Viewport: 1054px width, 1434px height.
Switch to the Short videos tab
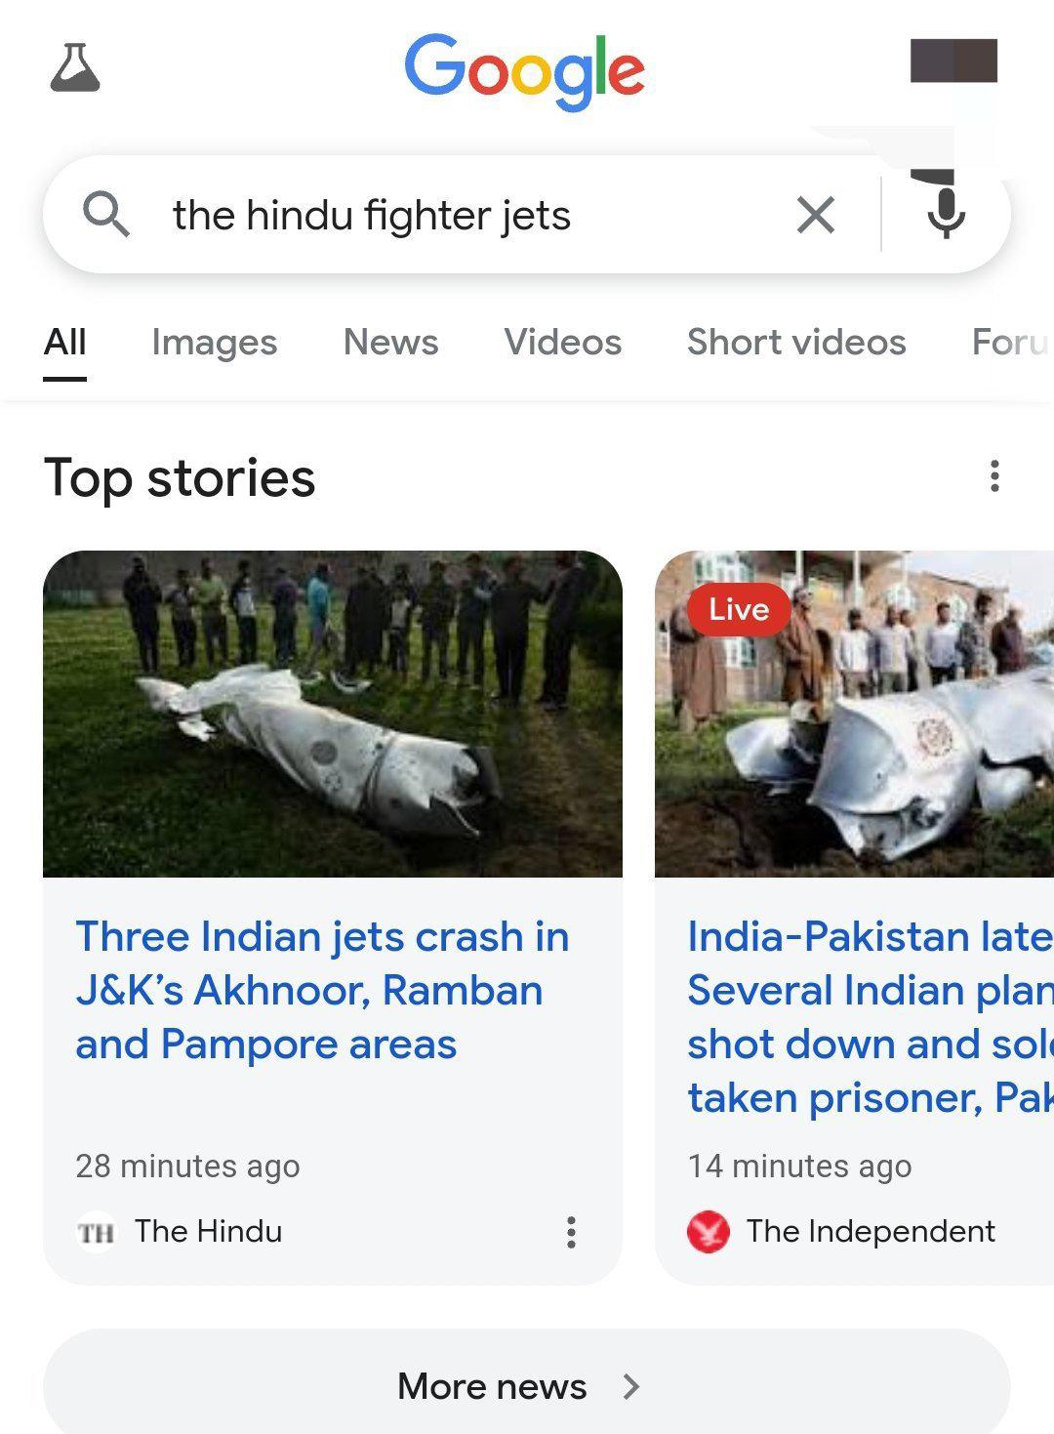(x=796, y=343)
